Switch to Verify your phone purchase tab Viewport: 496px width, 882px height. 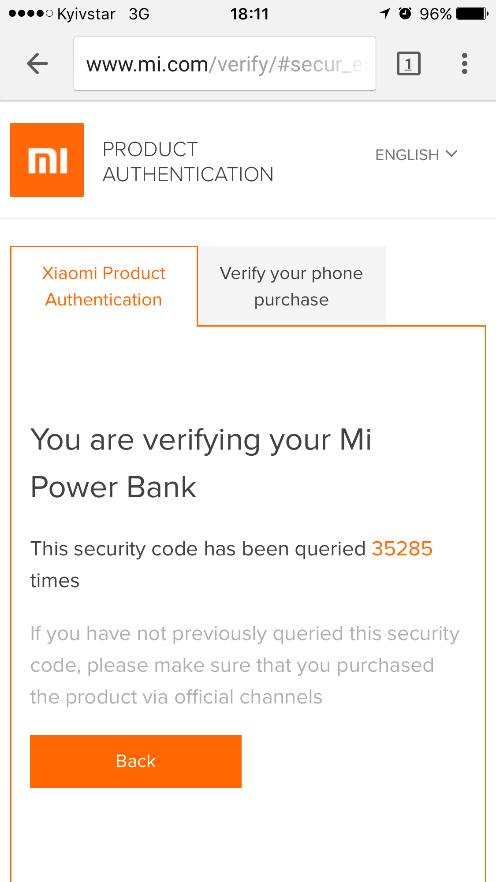[291, 287]
